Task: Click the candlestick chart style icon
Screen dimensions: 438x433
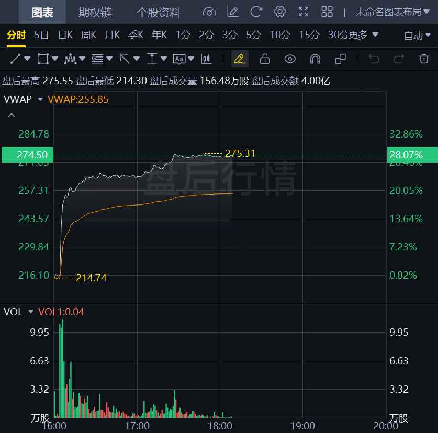Action: (206, 59)
